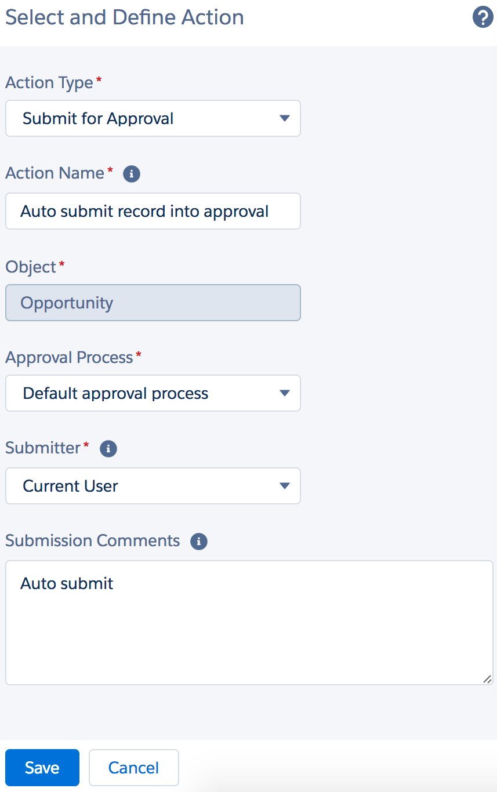Open the Action Type dropdown
The height and width of the screenshot is (792, 497).
(x=153, y=118)
